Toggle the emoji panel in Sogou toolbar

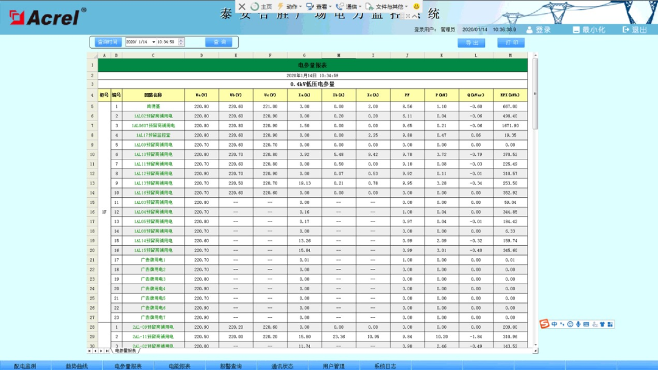pos(570,324)
